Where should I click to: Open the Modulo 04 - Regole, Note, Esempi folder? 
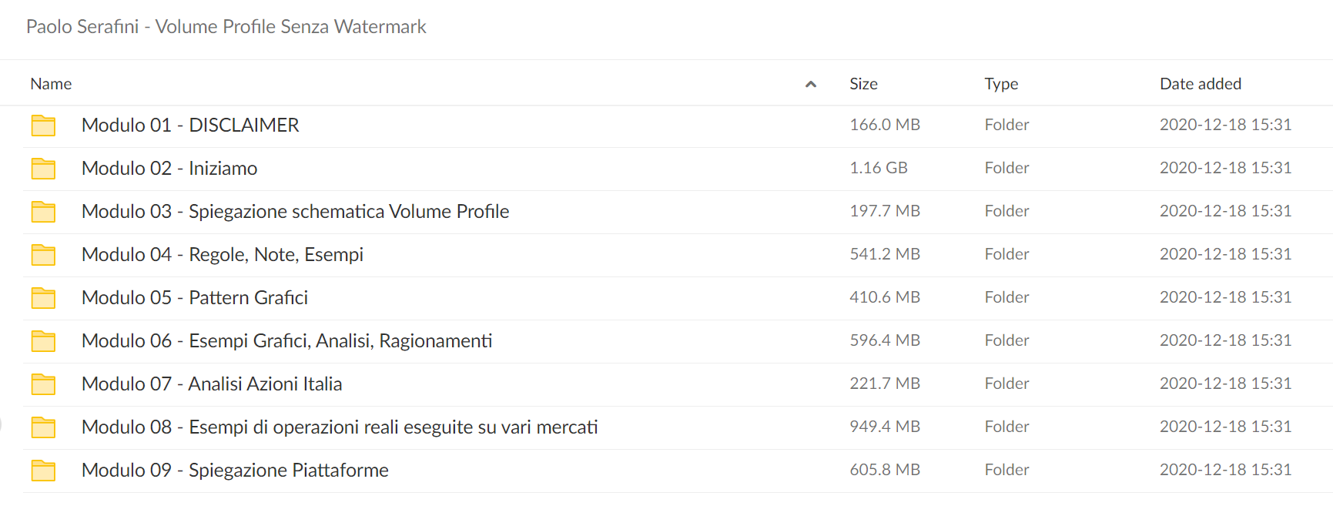point(223,254)
